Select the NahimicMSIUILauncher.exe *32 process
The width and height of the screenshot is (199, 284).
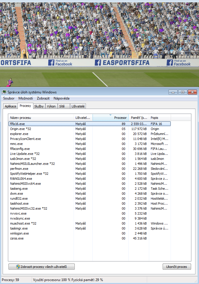pyautogui.click(x=89, y=164)
